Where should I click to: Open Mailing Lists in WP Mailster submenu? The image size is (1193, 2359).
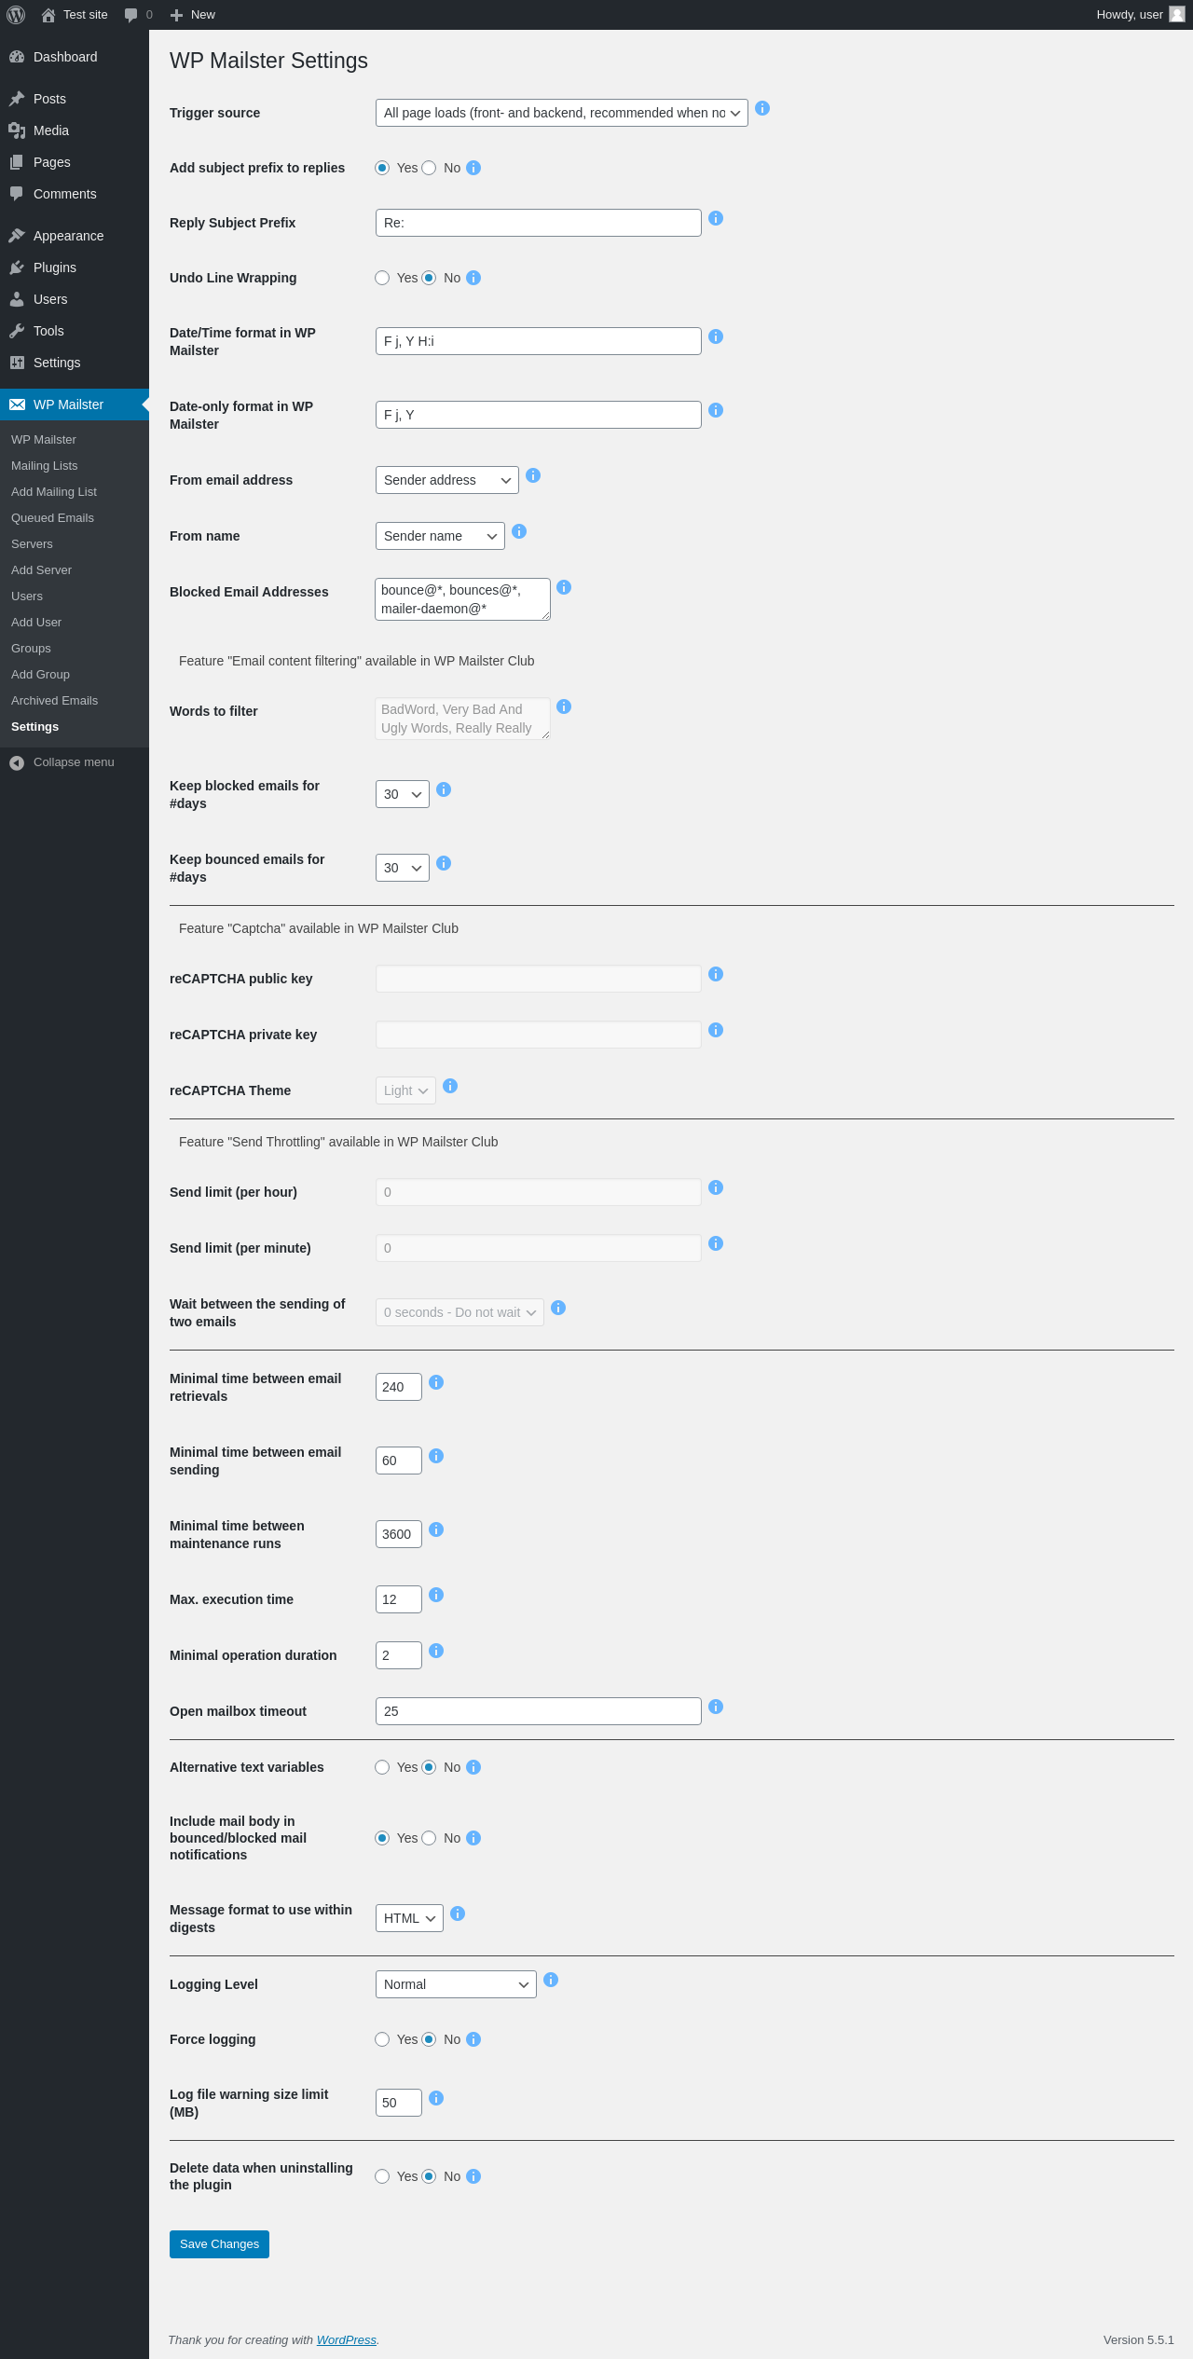pos(45,466)
